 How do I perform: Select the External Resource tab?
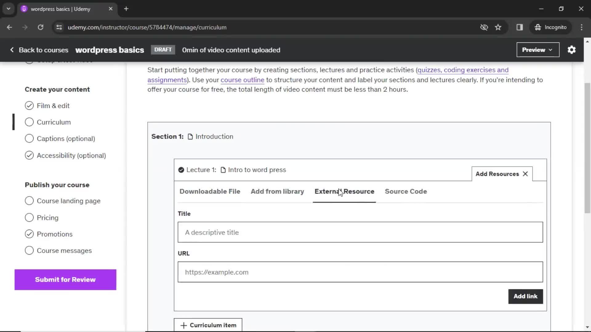[345, 191]
